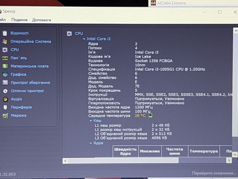Click the Windows flag Operating System icon
This screenshot has height=179, width=238.
pyautogui.click(x=5, y=42)
